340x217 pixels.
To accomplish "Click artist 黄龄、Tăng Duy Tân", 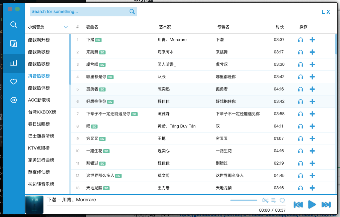I will click(x=176, y=126).
